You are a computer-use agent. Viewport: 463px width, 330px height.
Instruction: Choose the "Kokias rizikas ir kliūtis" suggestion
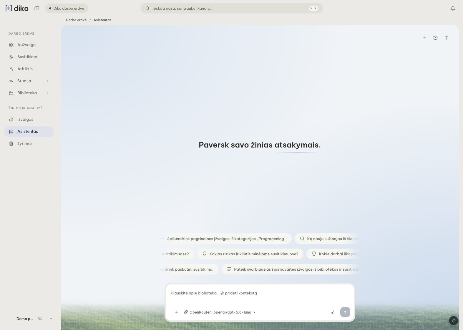[250, 254]
